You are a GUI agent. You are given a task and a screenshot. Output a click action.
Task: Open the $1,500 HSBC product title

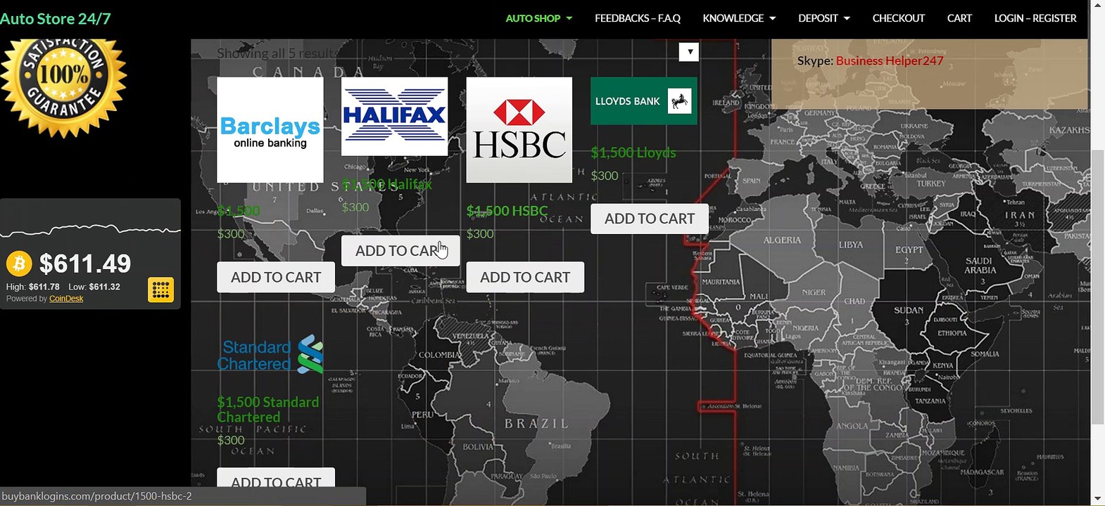click(x=507, y=211)
